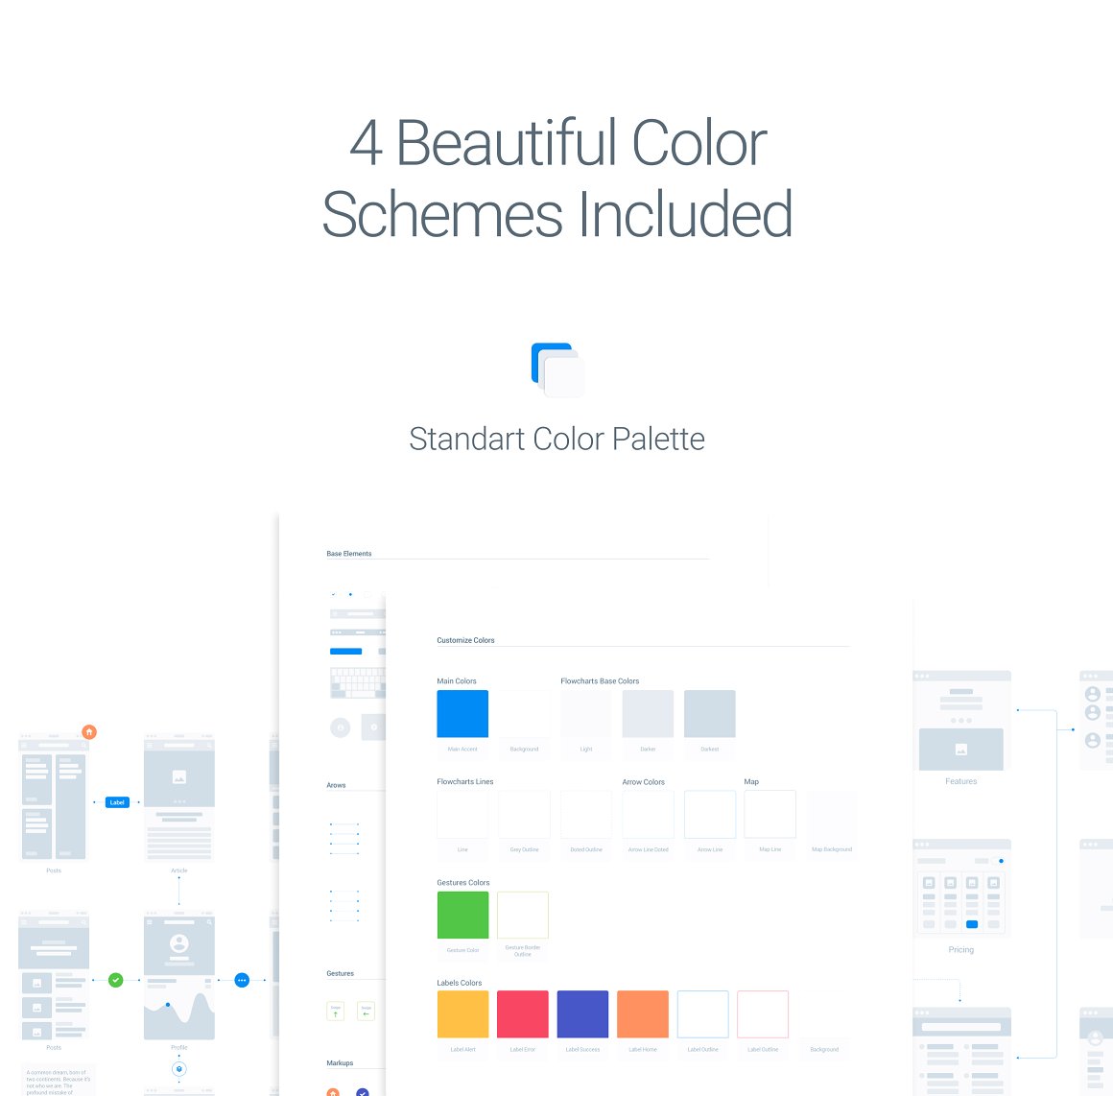Select the green Gesture Color swatch

click(x=462, y=915)
